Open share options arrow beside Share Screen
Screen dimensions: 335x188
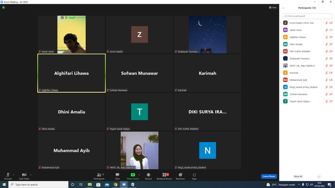(140, 175)
